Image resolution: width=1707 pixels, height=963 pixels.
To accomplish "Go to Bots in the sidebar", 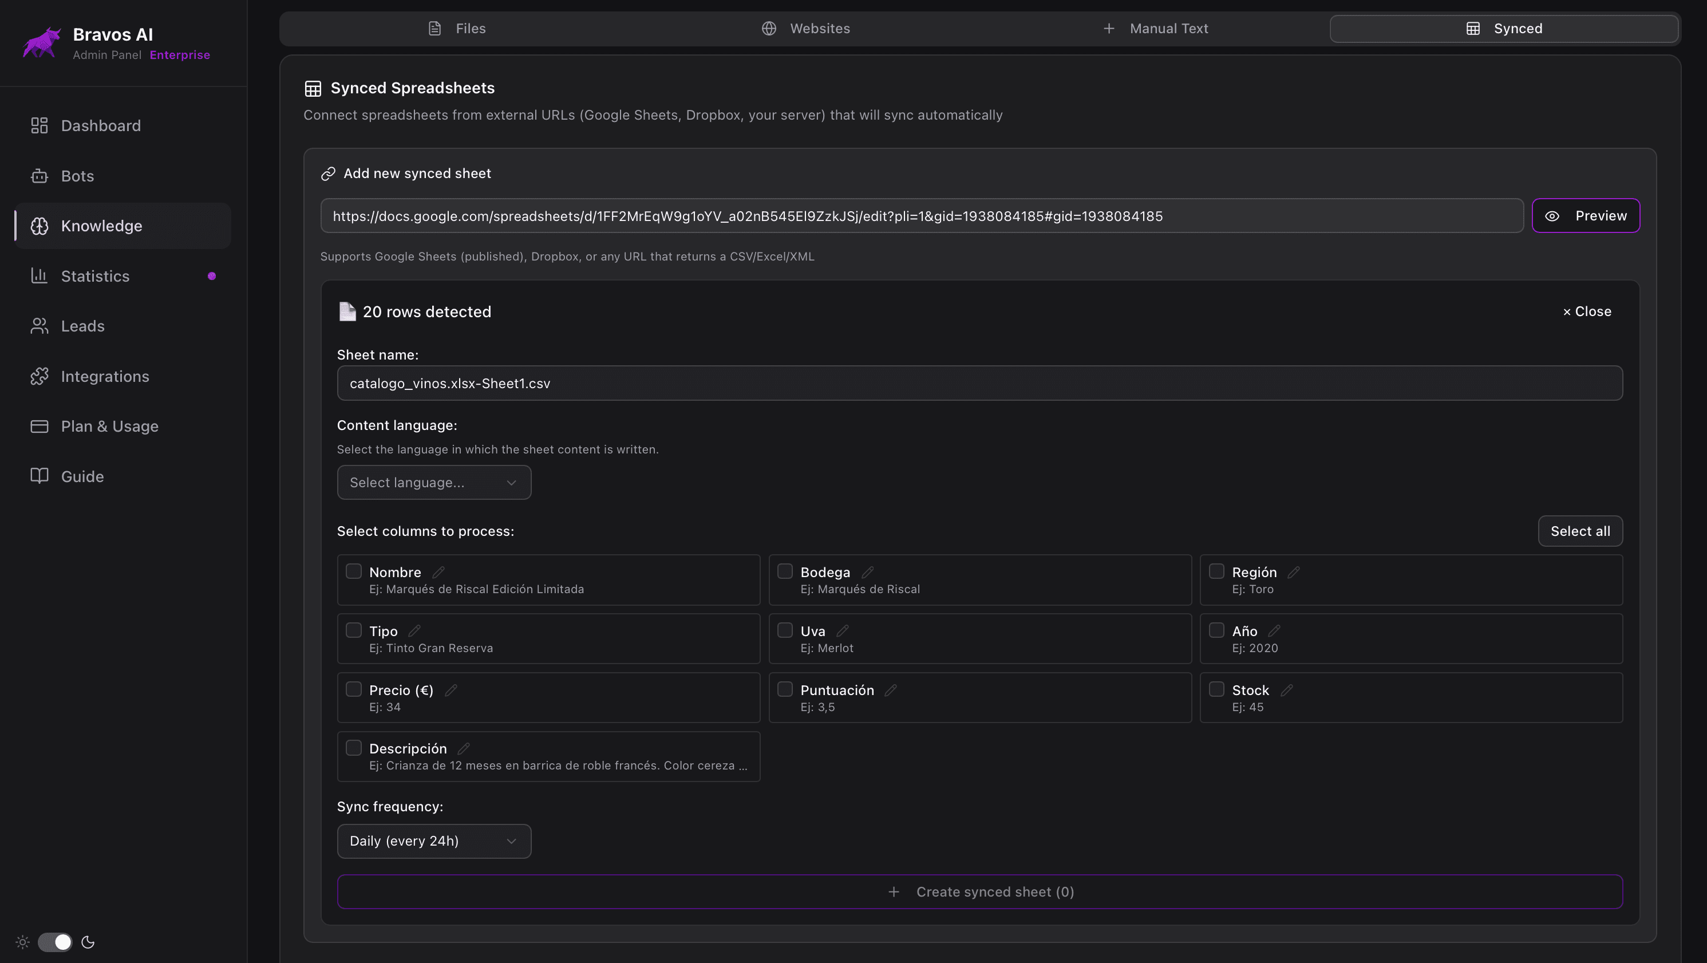I will 123,176.
